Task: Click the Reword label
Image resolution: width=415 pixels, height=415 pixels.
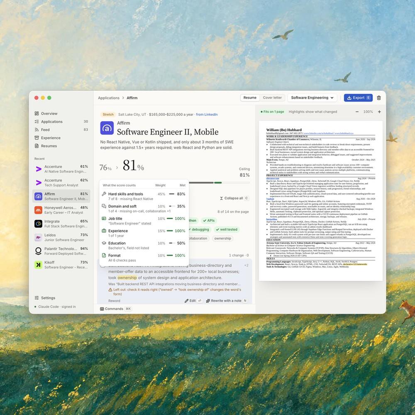Action: click(x=114, y=301)
